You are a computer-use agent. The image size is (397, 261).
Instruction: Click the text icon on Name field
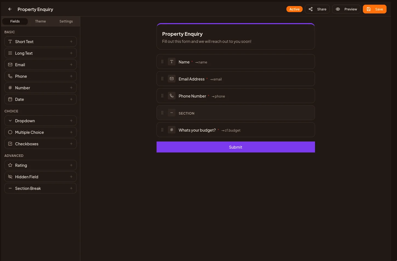tap(172, 62)
